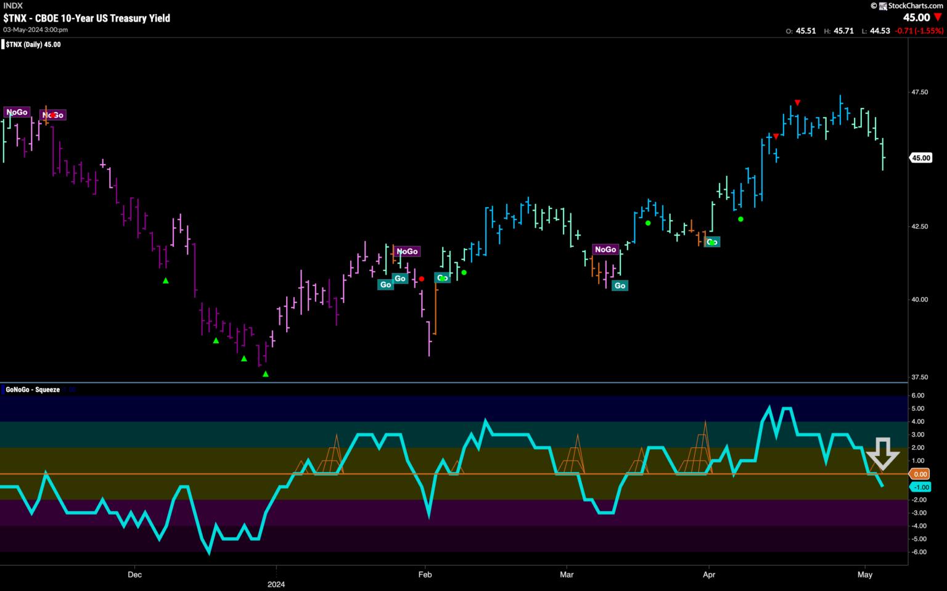Click the Go label in mid-March
This screenshot has width=947, height=591.
pyautogui.click(x=620, y=285)
